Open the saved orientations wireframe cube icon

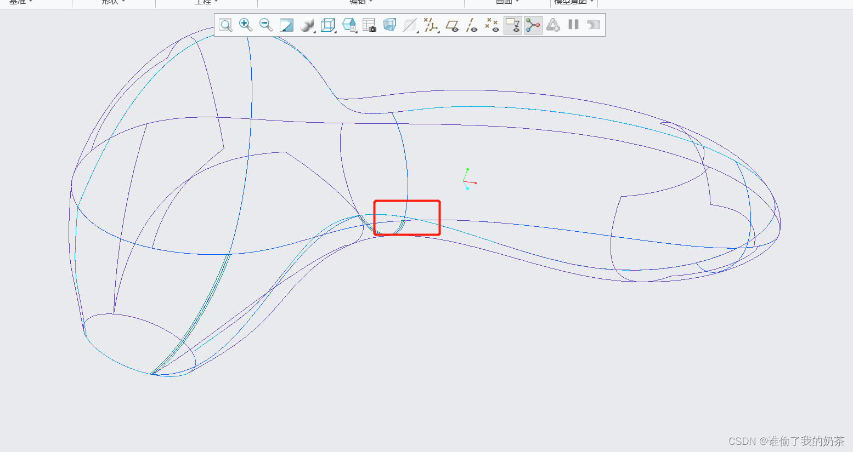click(327, 25)
